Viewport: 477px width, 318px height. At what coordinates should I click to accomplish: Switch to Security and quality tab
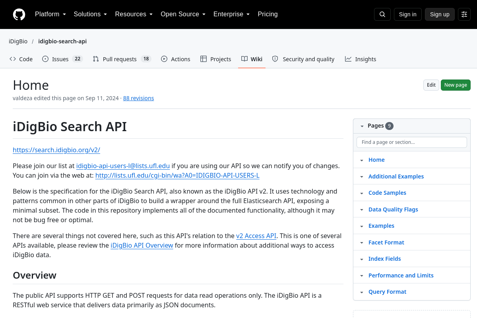[x=303, y=59]
